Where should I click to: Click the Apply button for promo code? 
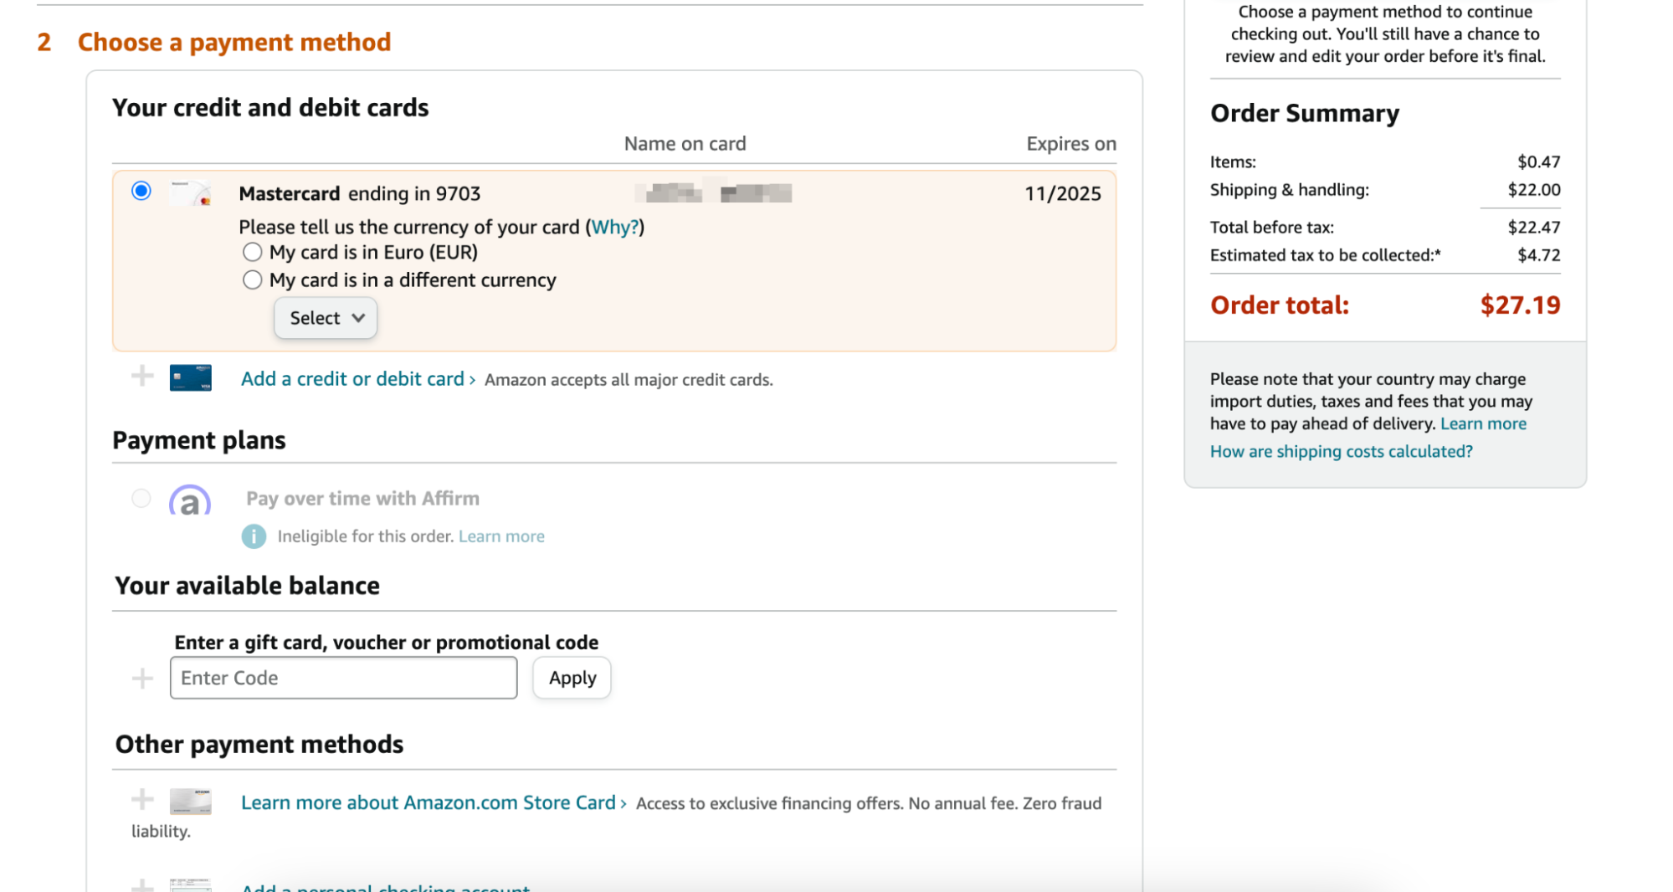(572, 678)
